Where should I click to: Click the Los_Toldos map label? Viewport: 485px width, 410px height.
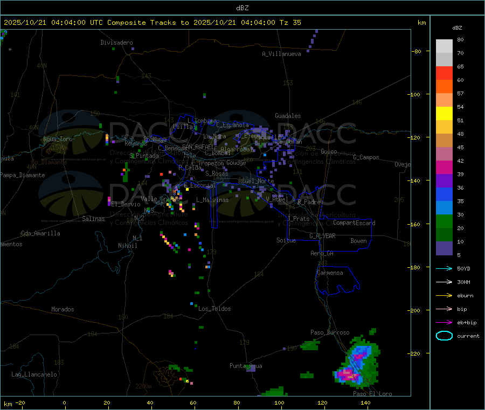pyautogui.click(x=214, y=309)
